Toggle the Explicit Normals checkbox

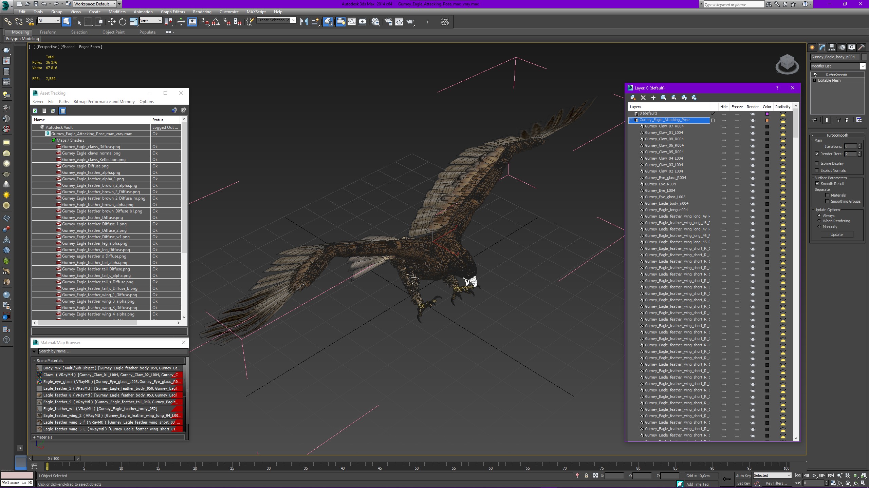[817, 170]
